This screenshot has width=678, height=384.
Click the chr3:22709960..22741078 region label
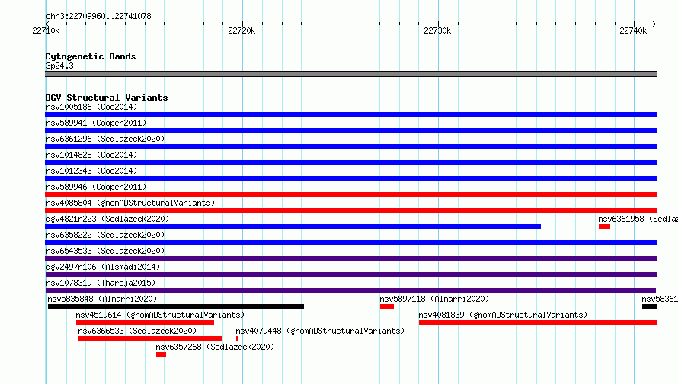98,16
